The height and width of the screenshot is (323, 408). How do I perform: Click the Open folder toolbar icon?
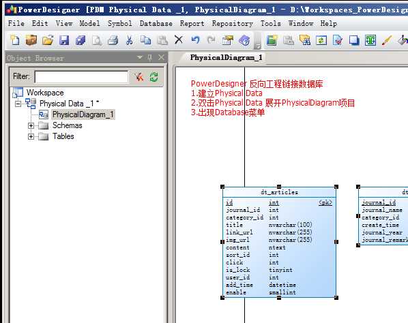[x=48, y=40]
